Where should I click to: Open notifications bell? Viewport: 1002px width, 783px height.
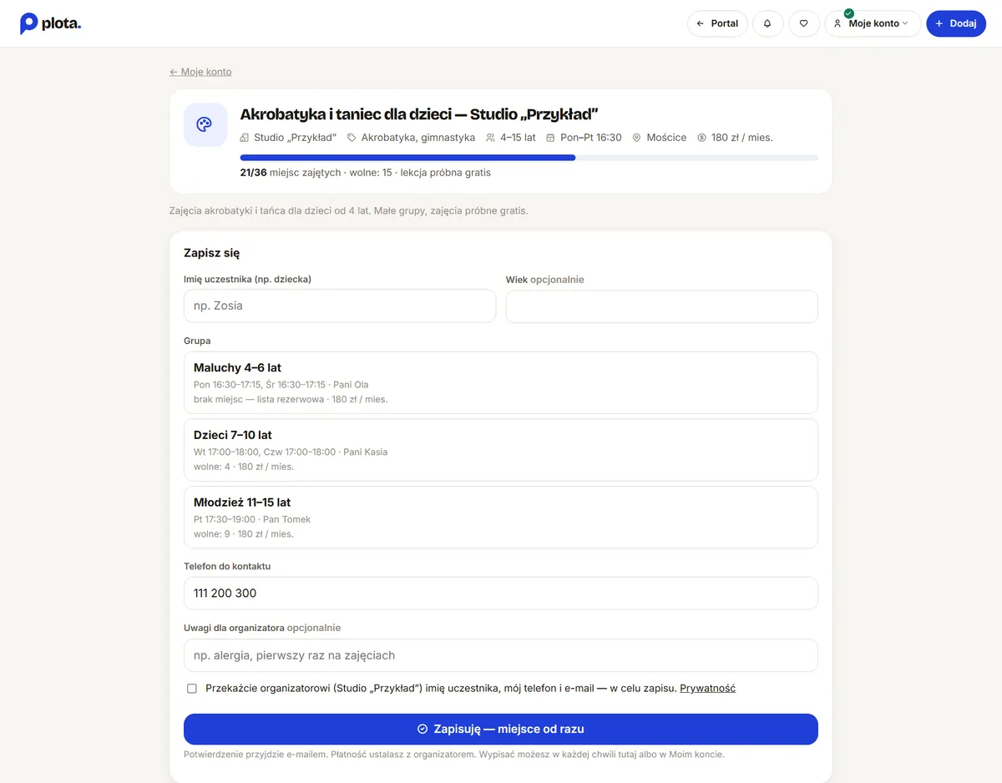click(767, 23)
